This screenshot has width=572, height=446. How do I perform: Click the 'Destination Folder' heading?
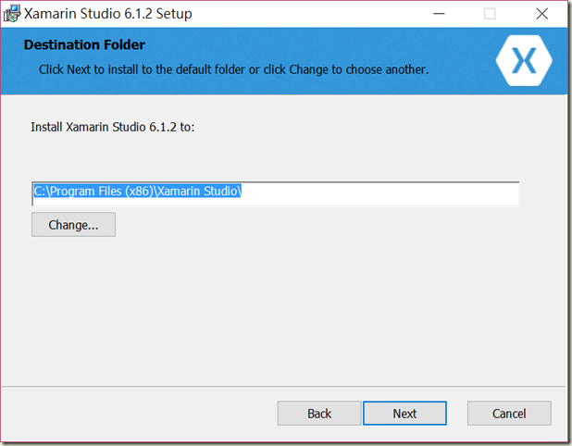(x=84, y=44)
